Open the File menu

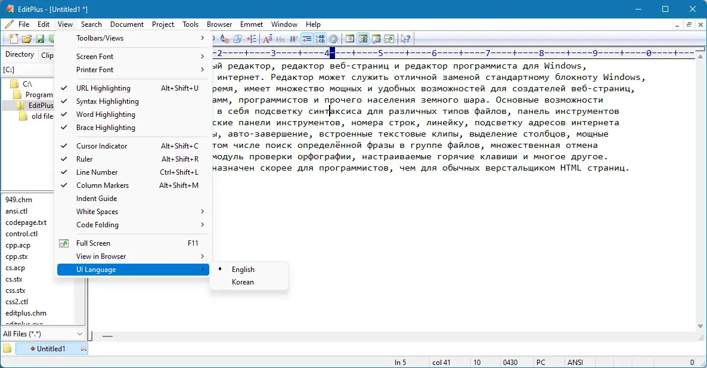[x=24, y=24]
